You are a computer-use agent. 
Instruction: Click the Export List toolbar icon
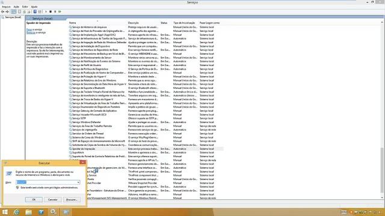click(x=29, y=11)
